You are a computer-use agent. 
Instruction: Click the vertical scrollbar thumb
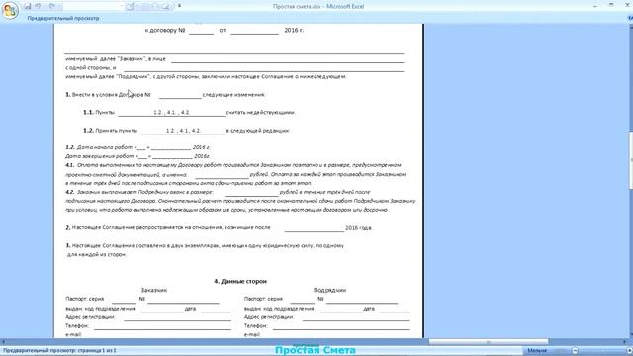click(630, 160)
